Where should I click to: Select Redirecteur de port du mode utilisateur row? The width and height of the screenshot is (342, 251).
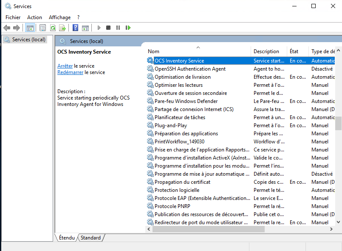click(x=241, y=222)
